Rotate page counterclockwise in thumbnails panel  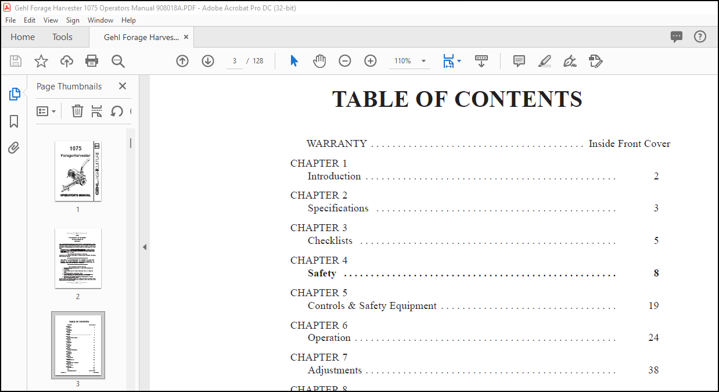[x=117, y=111]
